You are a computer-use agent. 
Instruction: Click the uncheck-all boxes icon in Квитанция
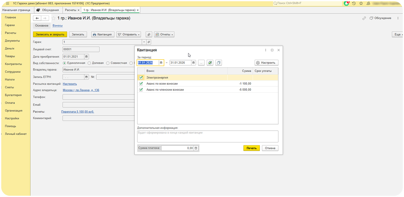click(219, 63)
